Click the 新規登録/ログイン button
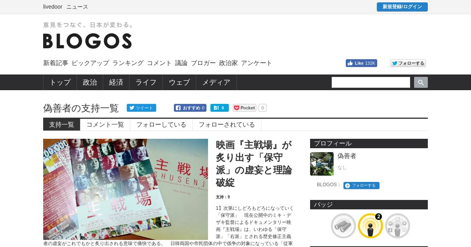This screenshot has width=471, height=247. click(x=402, y=7)
